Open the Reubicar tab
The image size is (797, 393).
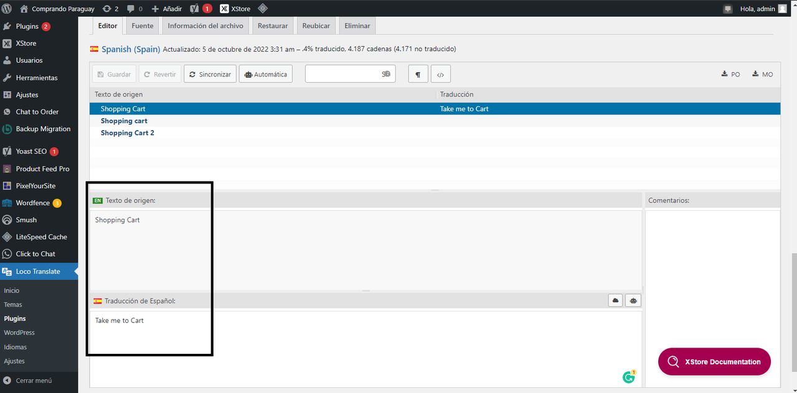pos(316,26)
